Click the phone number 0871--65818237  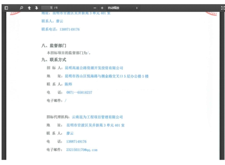[x=79, y=92]
